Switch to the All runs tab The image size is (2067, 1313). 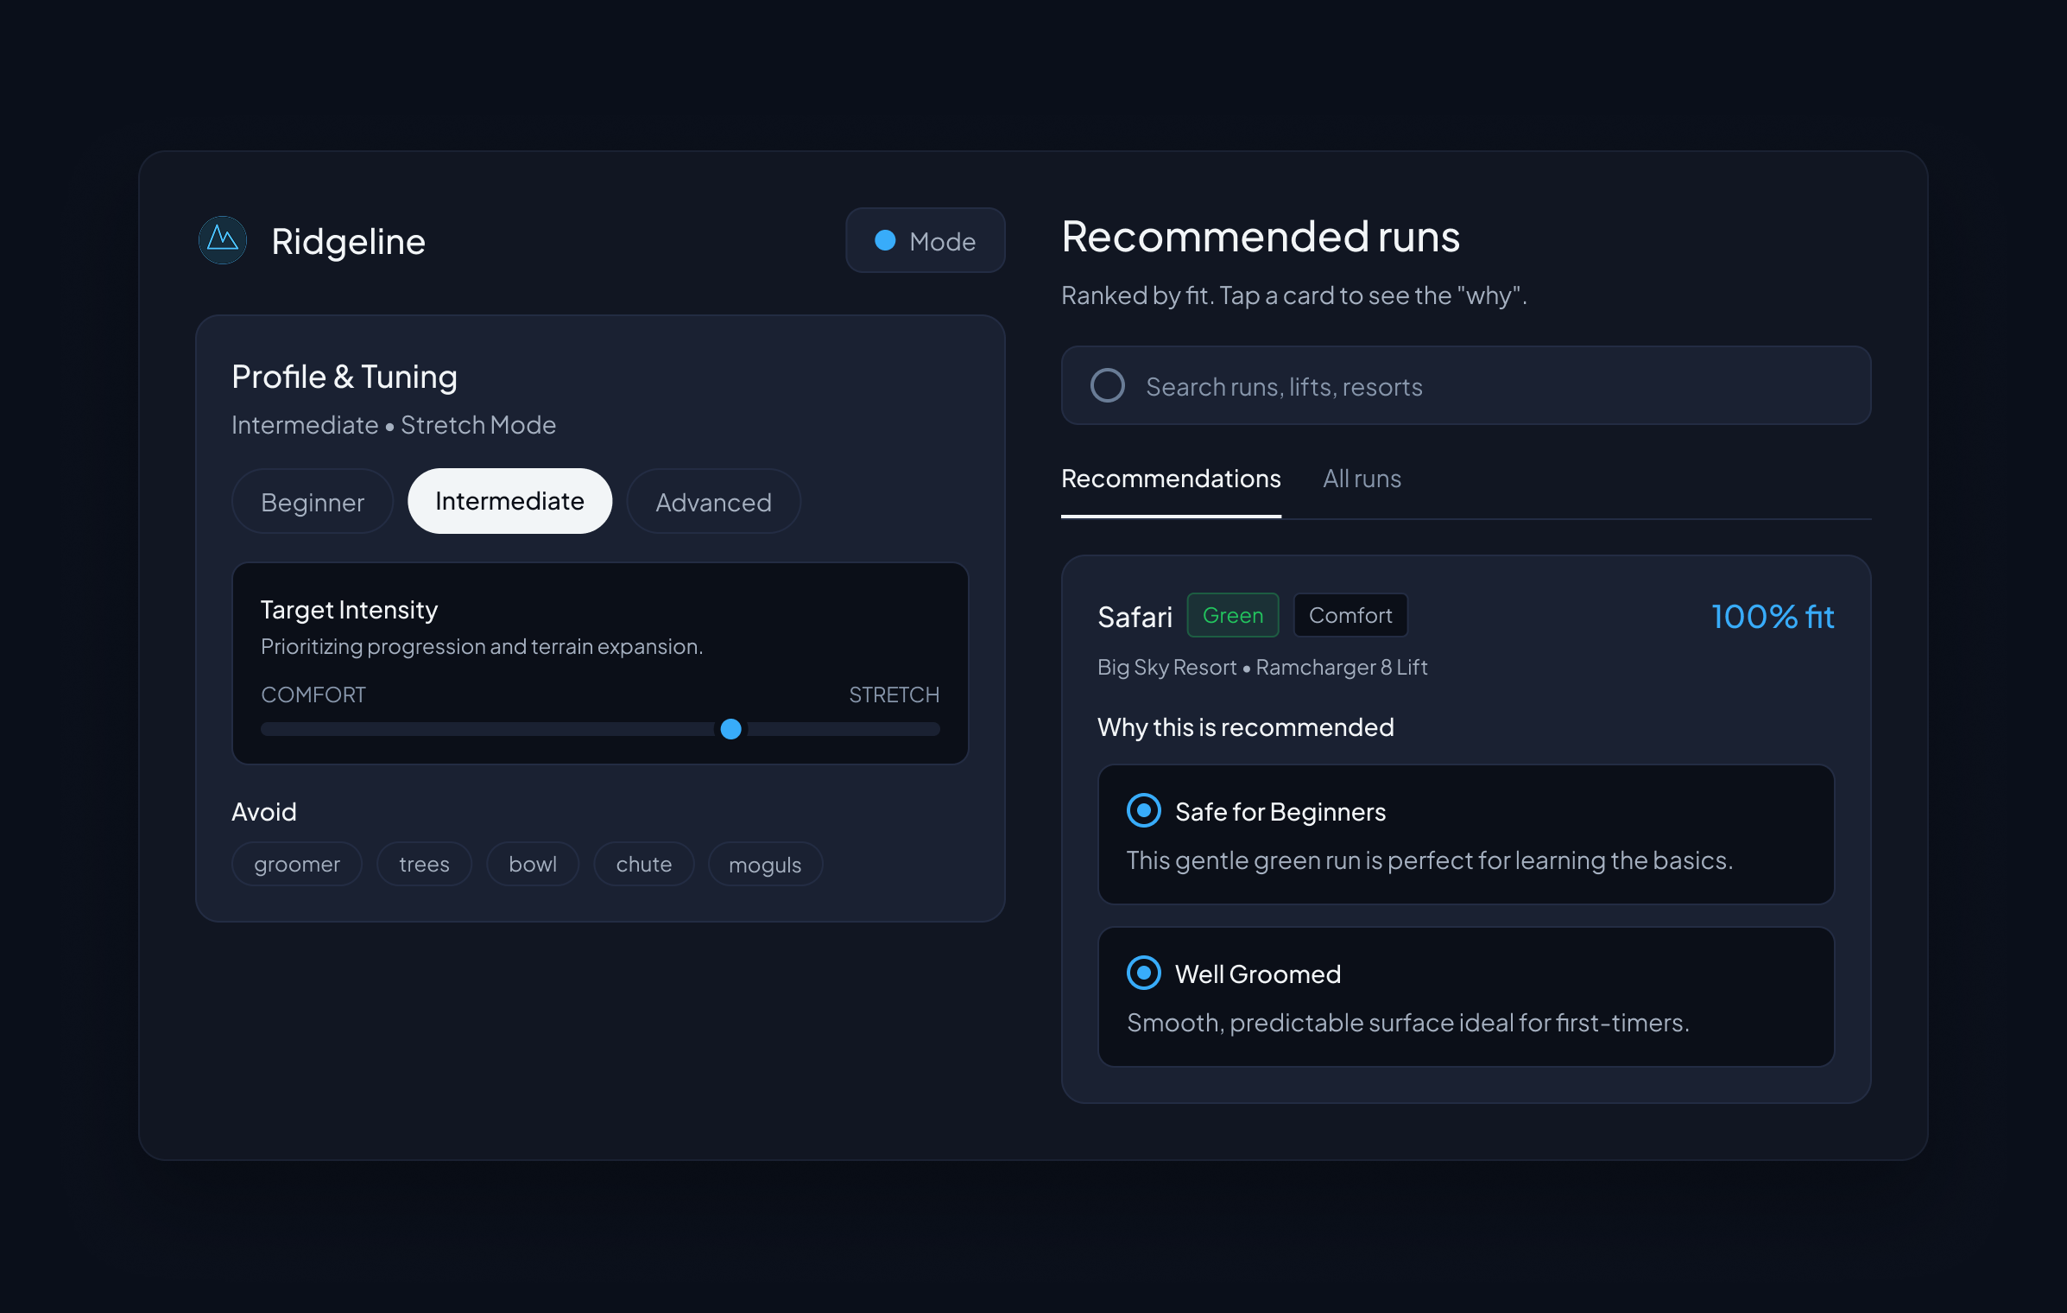click(1362, 479)
